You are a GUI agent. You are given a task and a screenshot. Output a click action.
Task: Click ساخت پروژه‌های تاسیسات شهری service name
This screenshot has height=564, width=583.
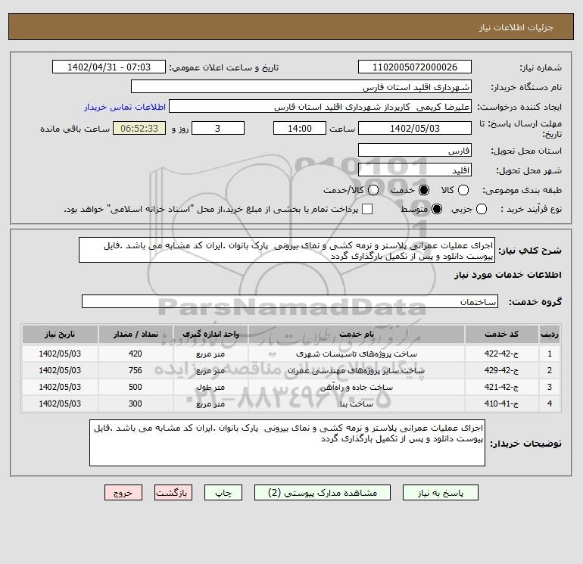(356, 354)
